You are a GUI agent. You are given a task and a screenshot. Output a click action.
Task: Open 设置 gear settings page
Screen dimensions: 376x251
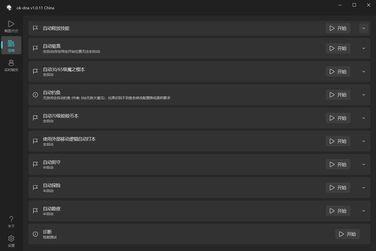[11, 241]
